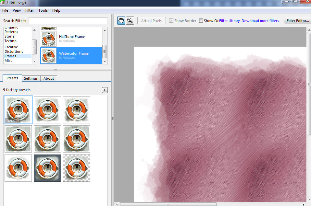
Task: Click the preview horizontal scrollbar
Action: pos(211,204)
